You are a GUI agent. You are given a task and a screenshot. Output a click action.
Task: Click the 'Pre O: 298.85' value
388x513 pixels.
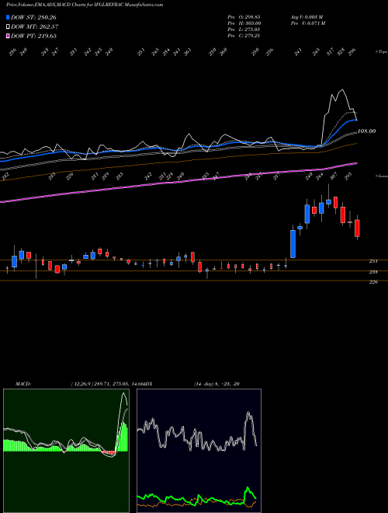244,16
